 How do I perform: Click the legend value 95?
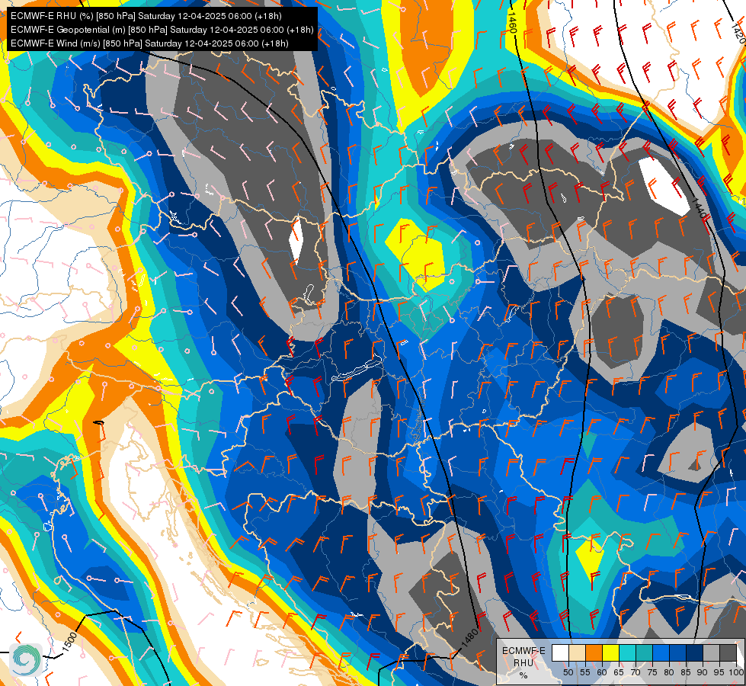719,672
